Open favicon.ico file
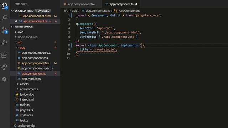The height and width of the screenshot is (128, 228). click(27, 95)
